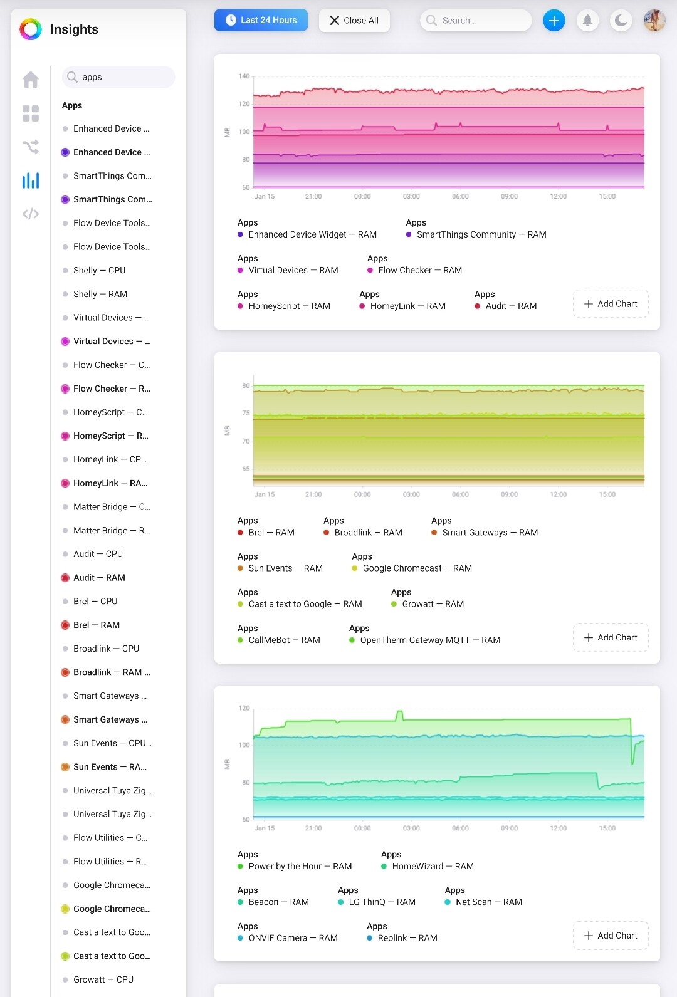The height and width of the screenshot is (997, 677).
Task: Click OpenTherm Gateway MQTT — RAM legend
Action: (425, 640)
